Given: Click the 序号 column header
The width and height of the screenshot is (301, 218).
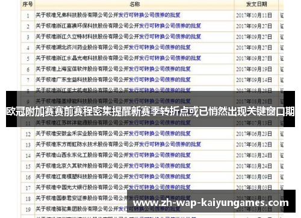Looking at the screenshot, I should [28, 4].
